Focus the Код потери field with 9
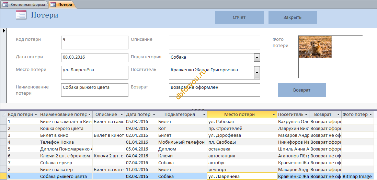The width and height of the screenshot is (377, 180). tap(95, 43)
